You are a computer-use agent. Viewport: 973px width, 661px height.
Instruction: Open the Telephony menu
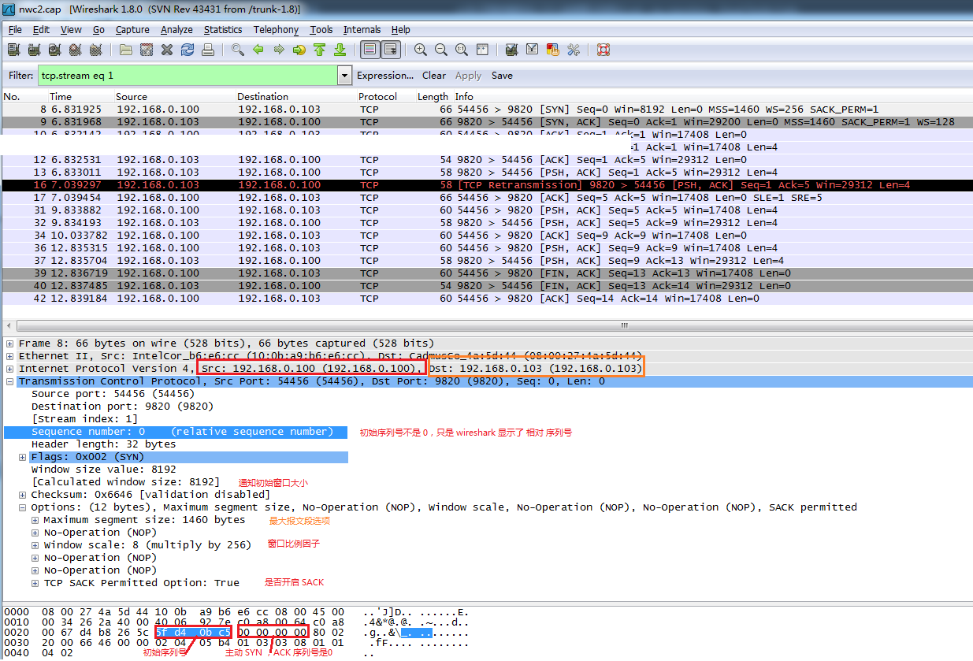coord(276,30)
